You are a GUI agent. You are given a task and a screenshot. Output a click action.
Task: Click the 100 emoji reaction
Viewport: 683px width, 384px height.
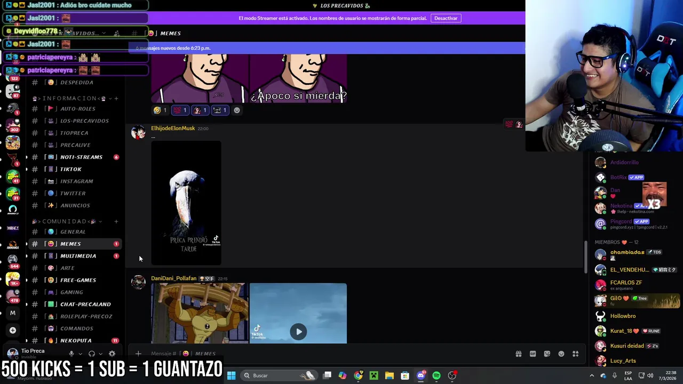(x=180, y=110)
